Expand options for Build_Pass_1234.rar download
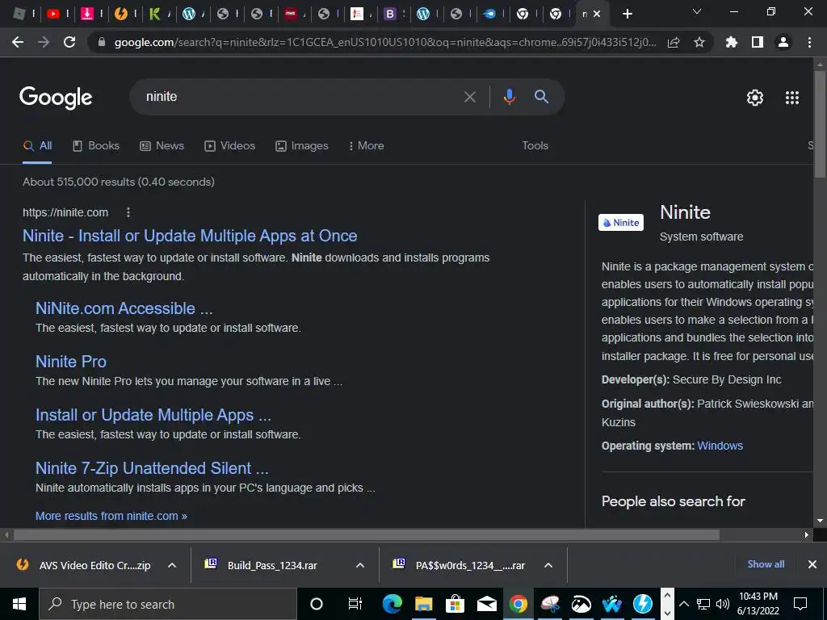Screen dimensions: 827x620 click(x=360, y=565)
